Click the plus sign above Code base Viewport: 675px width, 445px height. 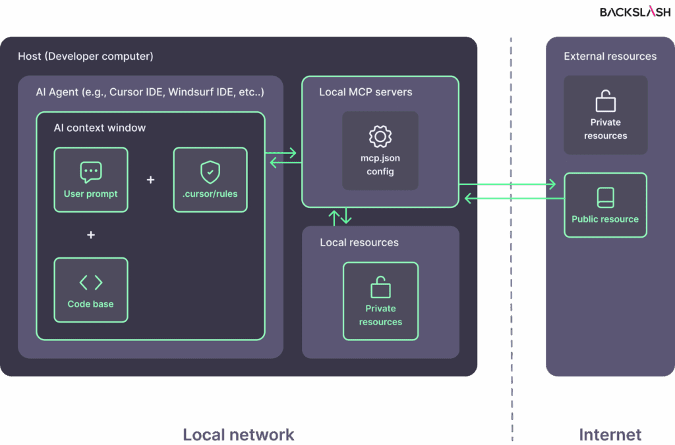click(91, 235)
